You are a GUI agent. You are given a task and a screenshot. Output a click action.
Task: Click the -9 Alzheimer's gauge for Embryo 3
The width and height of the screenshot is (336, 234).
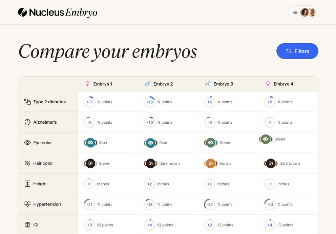pos(210,122)
